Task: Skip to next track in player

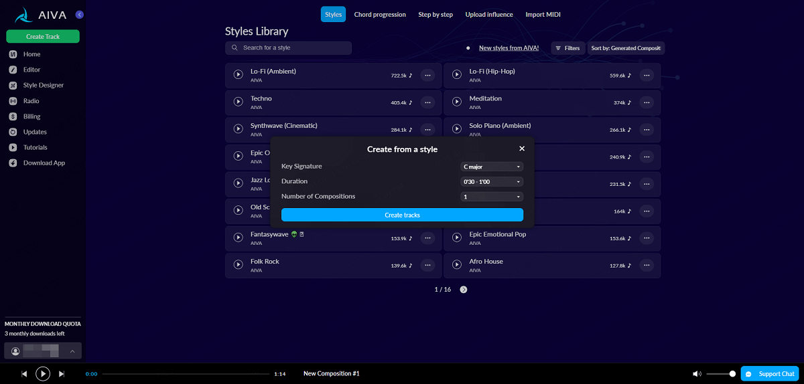Action: tap(62, 374)
